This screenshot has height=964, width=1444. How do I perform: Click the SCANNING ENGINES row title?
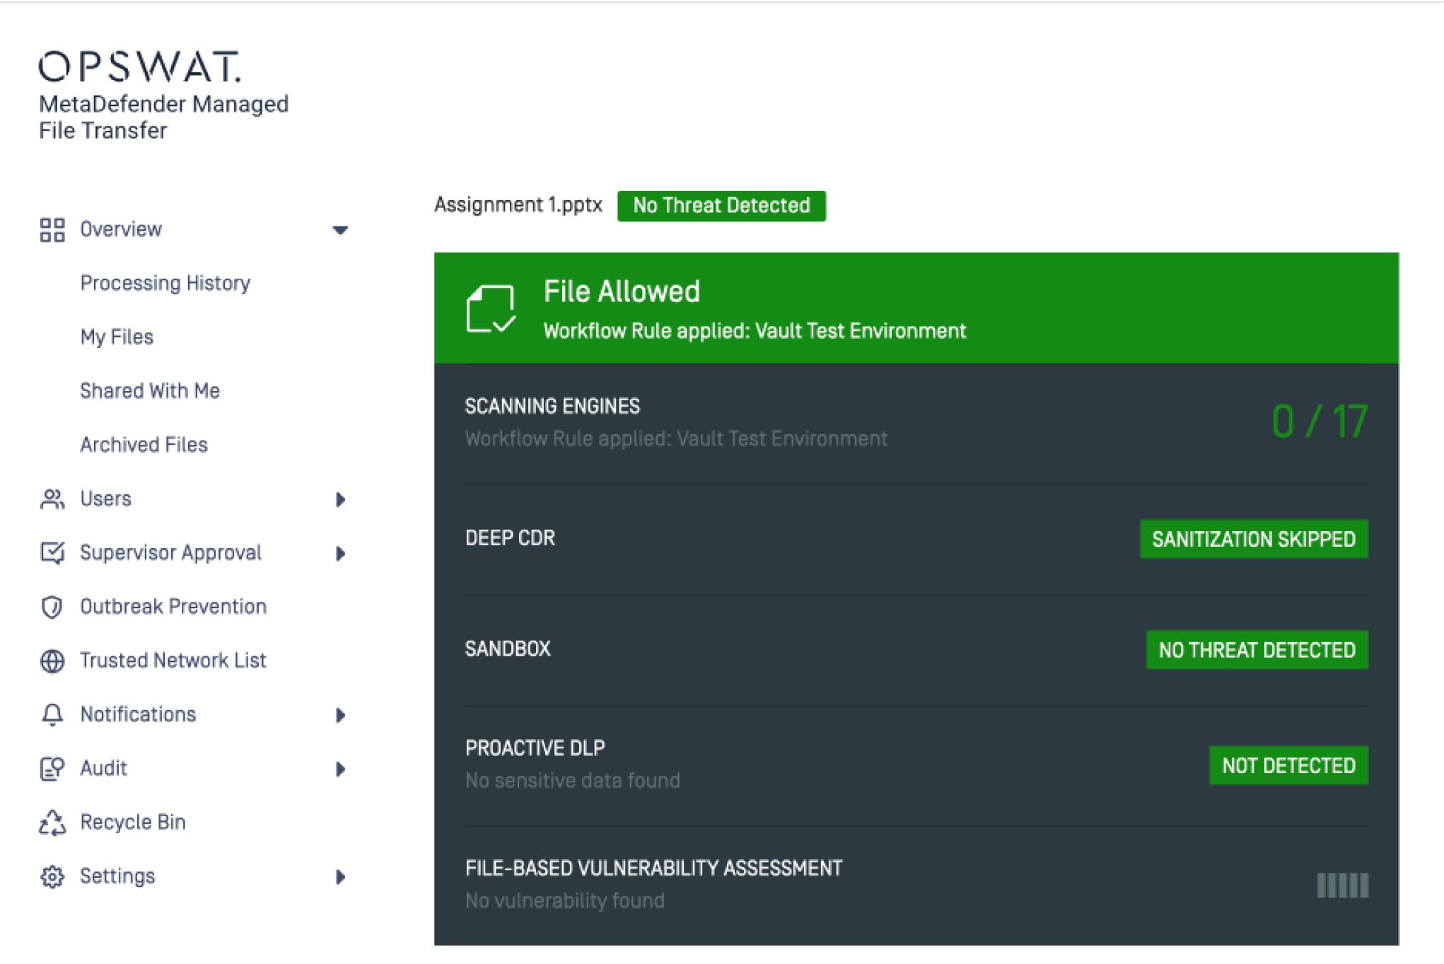pos(552,406)
